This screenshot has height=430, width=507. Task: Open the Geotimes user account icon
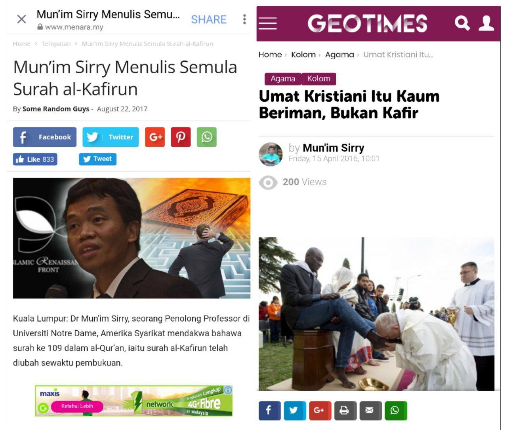[486, 23]
